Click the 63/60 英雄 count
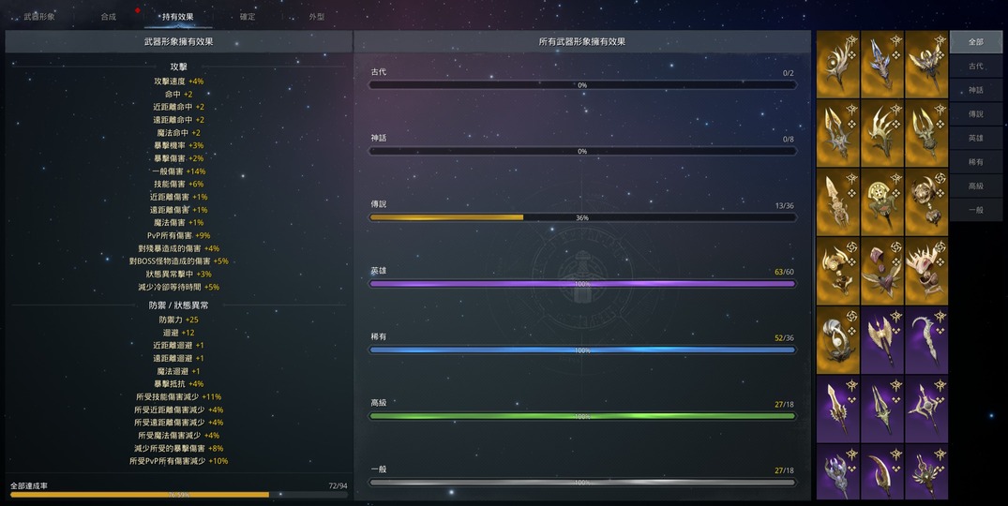This screenshot has width=1008, height=506. click(784, 273)
